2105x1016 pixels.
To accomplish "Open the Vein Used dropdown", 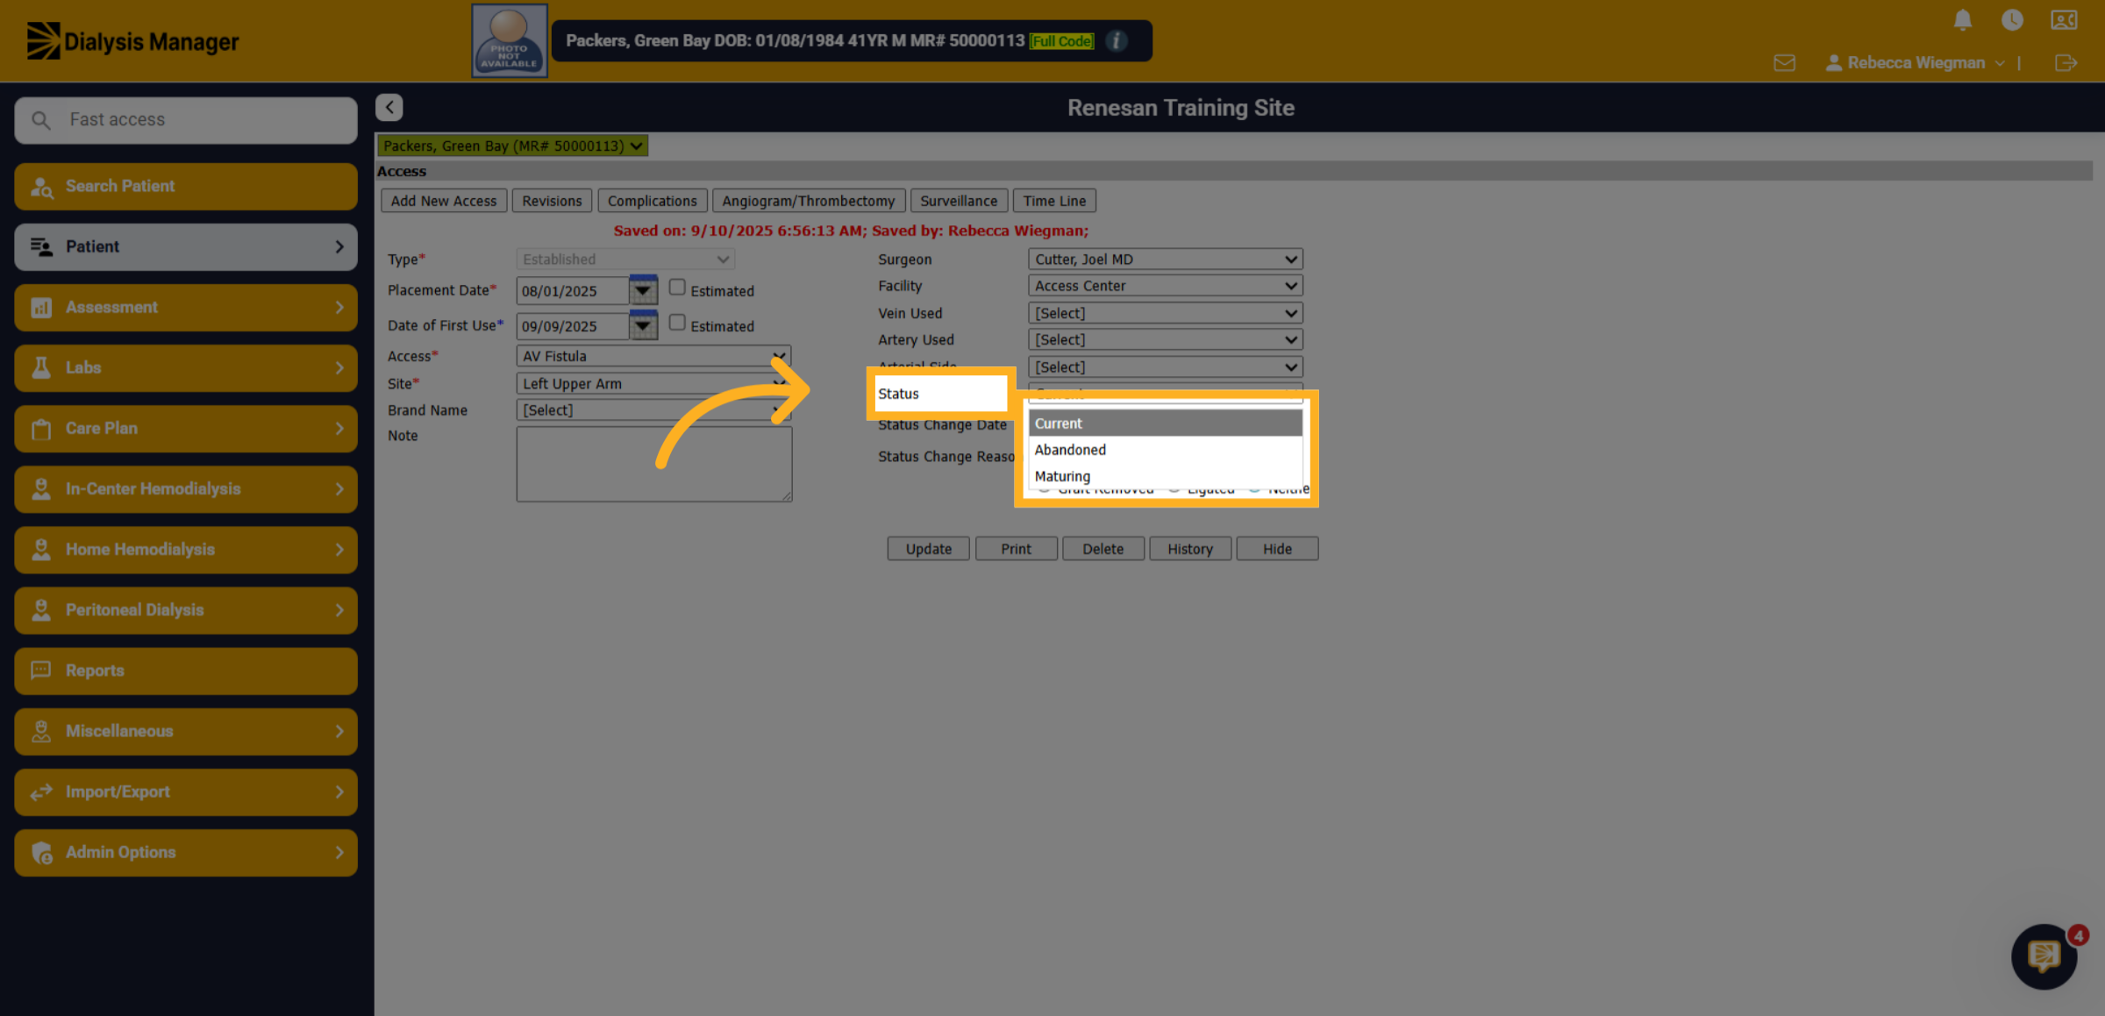I will point(1165,313).
